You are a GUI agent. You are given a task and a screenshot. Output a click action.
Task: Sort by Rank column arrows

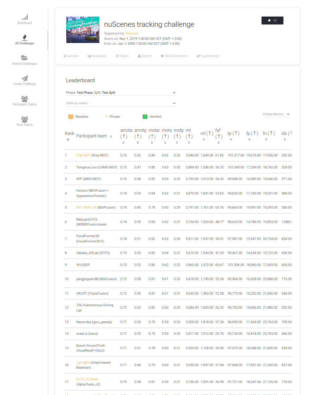pyautogui.click(x=68, y=140)
